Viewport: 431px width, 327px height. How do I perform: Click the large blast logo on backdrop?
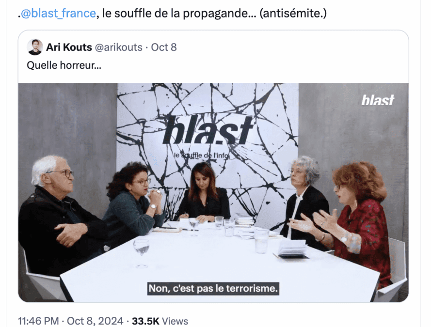[x=208, y=130]
